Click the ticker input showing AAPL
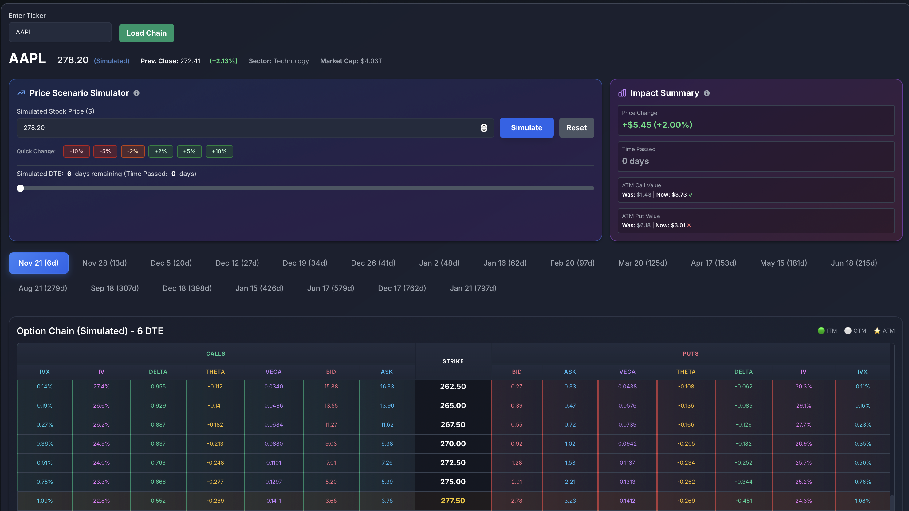 click(60, 32)
